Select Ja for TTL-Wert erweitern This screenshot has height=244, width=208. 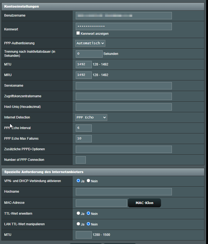(78, 213)
